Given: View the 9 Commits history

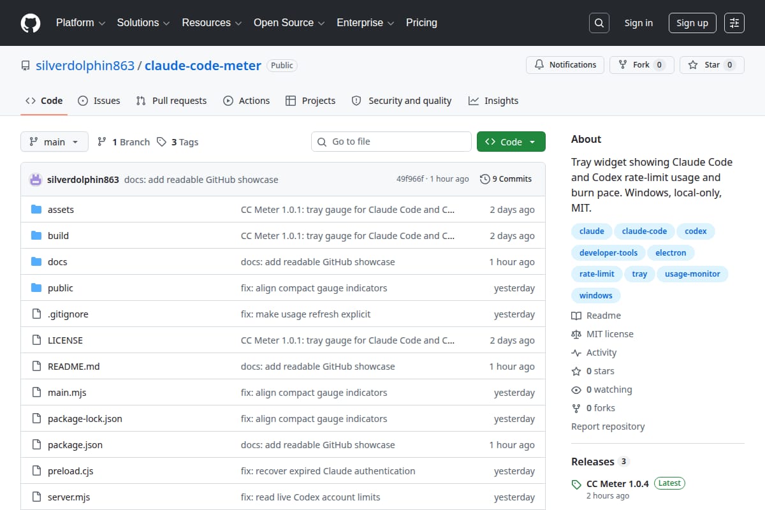Looking at the screenshot, I should (x=506, y=179).
